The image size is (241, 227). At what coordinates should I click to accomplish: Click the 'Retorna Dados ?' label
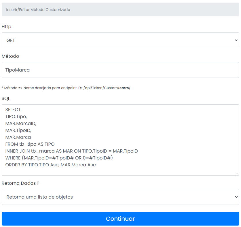20,183
